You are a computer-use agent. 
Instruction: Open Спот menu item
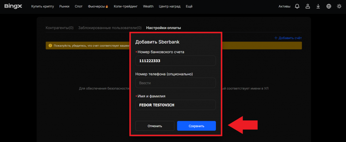78,6
